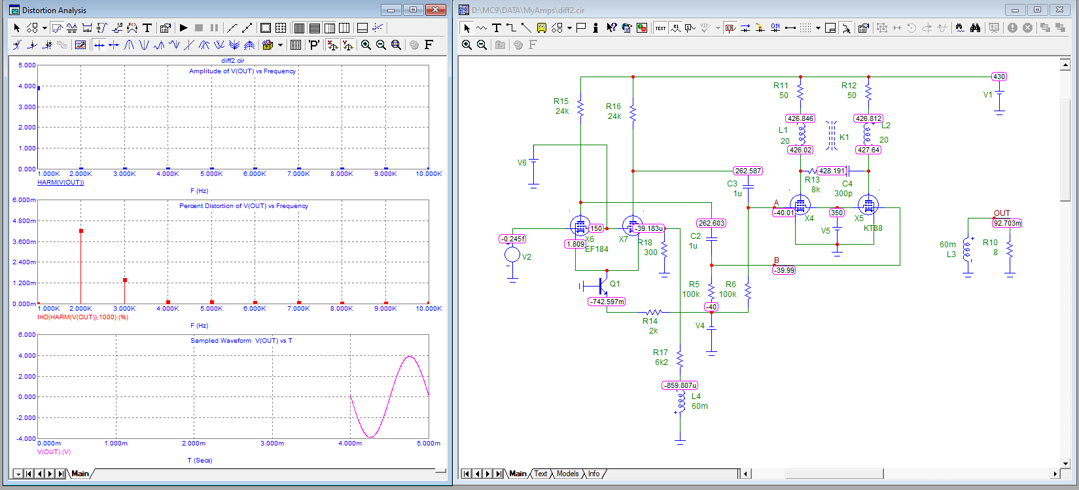
Task: Click the Zoom Out magnifier in Distortion Analysis
Action: 381,45
